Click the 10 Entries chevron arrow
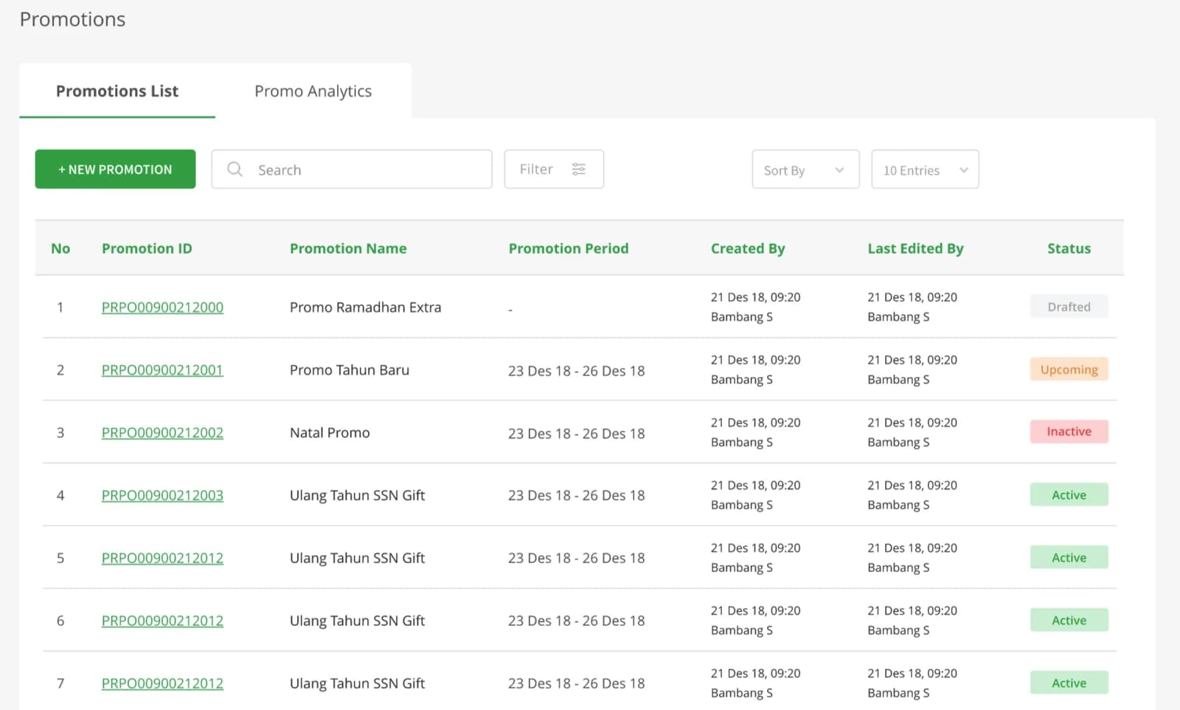1180x710 pixels. (x=963, y=170)
